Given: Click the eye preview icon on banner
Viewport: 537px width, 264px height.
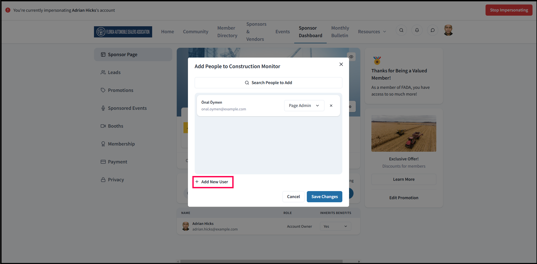Looking at the screenshot, I should click(351, 57).
